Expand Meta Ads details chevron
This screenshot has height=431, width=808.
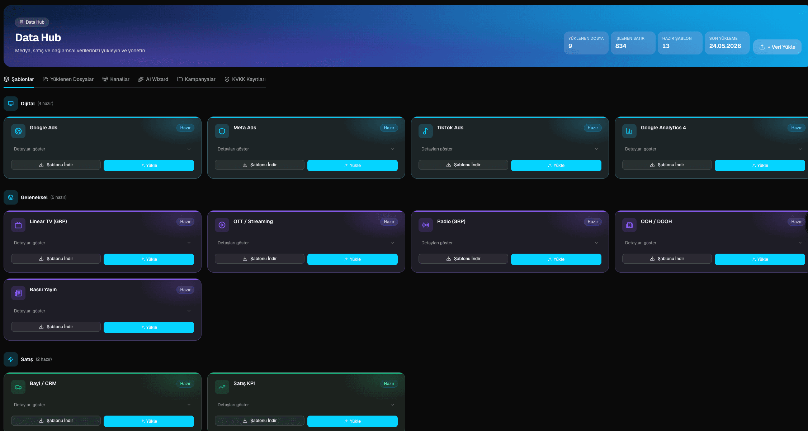click(x=393, y=149)
